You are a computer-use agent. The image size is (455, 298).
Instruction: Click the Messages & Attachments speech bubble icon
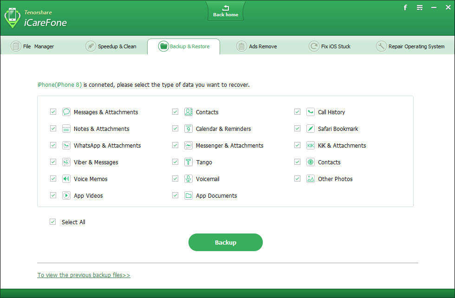click(x=66, y=112)
